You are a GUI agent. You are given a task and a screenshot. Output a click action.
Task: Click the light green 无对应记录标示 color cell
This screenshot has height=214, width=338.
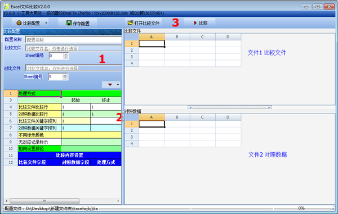tap(91, 142)
